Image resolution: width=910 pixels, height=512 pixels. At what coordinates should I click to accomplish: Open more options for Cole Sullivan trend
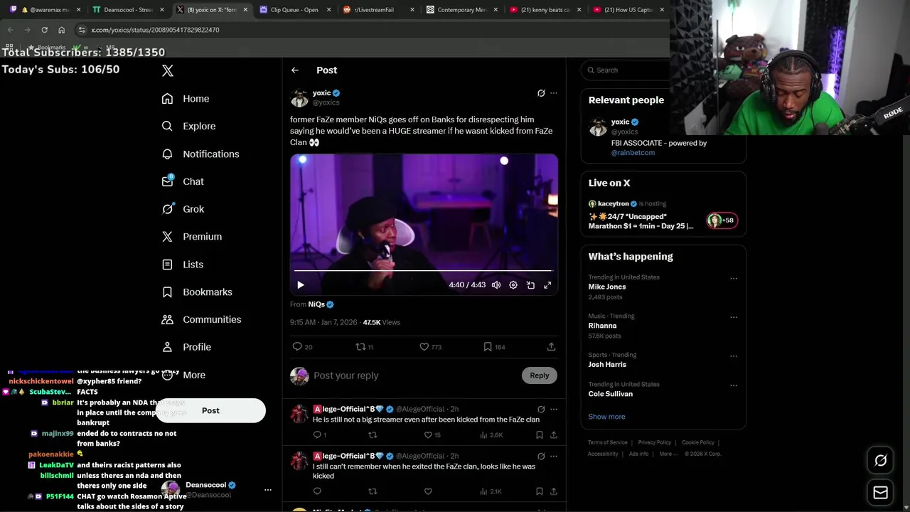[x=734, y=385]
